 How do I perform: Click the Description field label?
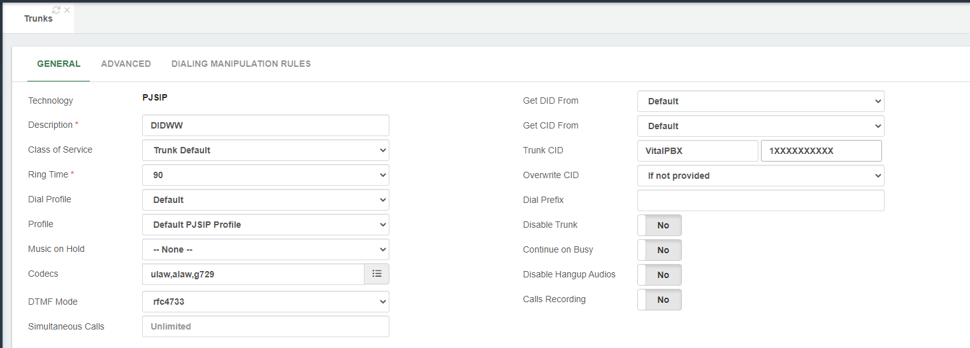(53, 125)
